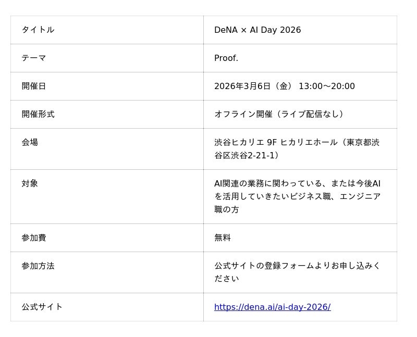417x337 pixels.
Task: Click the 谷区渋谷2-21-1 address line
Action: pos(246,155)
